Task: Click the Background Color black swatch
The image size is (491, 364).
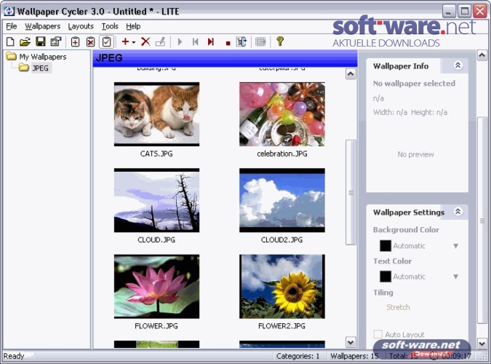Action: tap(385, 246)
